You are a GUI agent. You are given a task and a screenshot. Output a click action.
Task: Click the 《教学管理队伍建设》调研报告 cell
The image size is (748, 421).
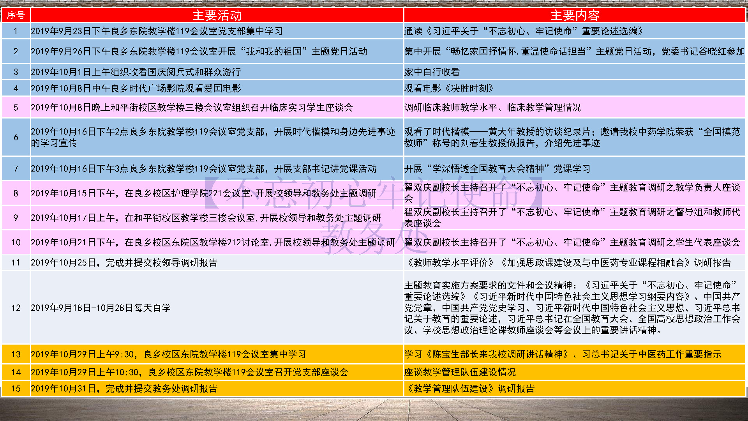pos(469,389)
